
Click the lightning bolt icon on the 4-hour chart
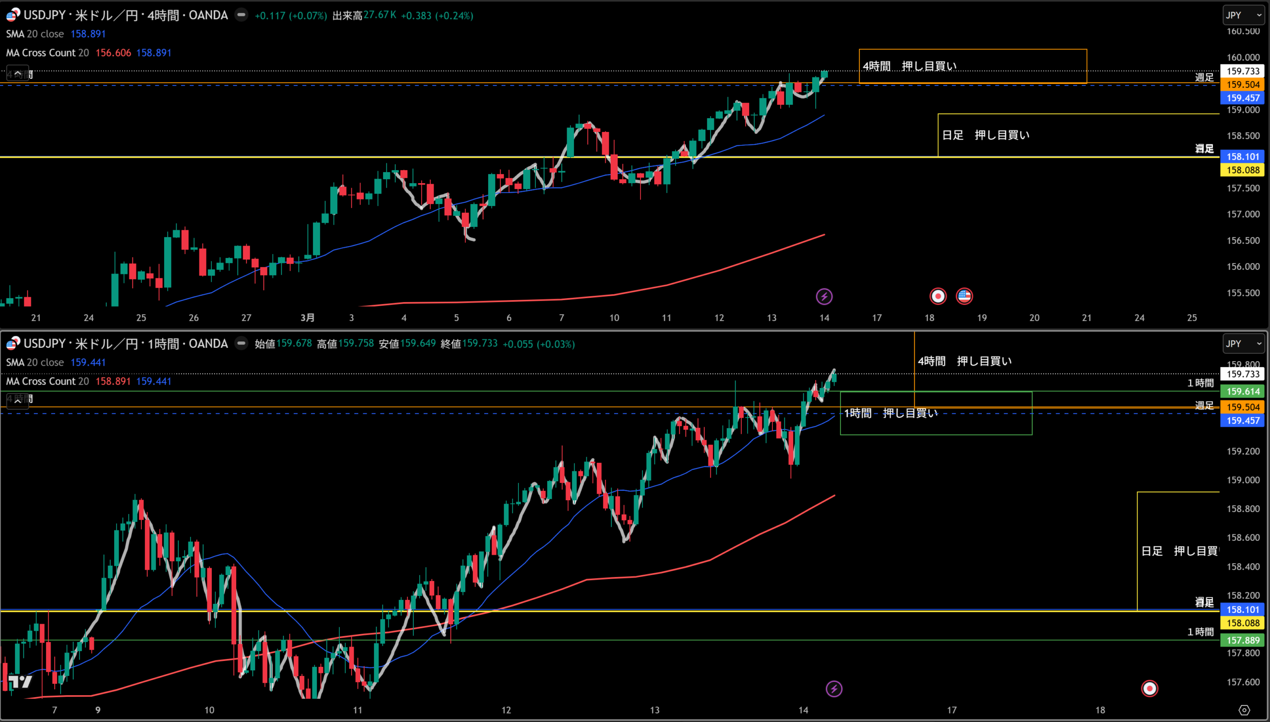(824, 297)
